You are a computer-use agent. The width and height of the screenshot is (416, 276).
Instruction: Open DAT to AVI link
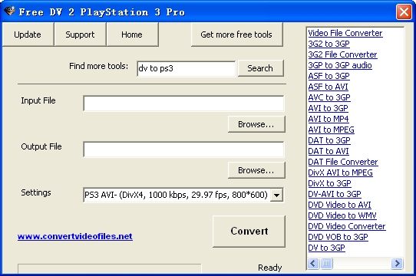(x=329, y=151)
